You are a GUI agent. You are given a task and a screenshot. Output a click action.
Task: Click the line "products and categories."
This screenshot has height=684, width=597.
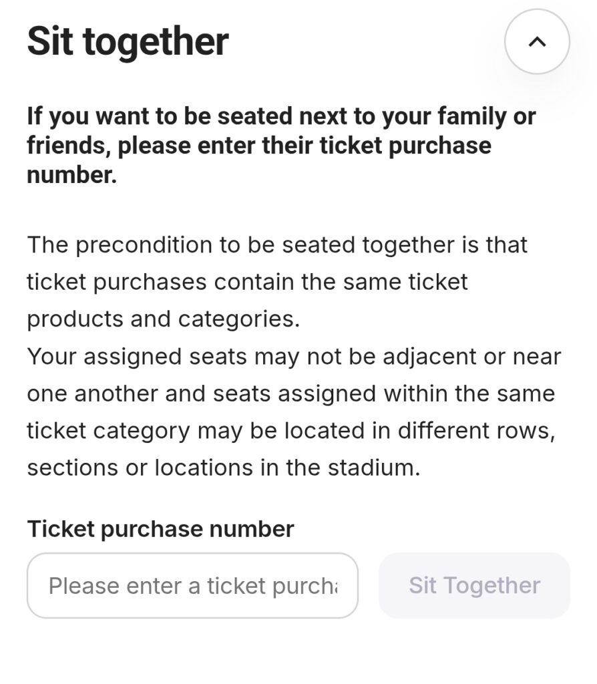tap(164, 319)
